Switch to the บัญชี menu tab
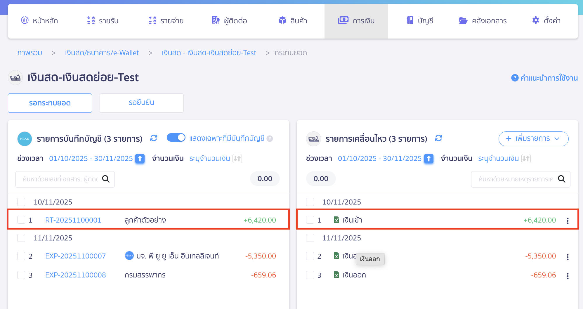Image resolution: width=583 pixels, height=309 pixels. pos(420,21)
